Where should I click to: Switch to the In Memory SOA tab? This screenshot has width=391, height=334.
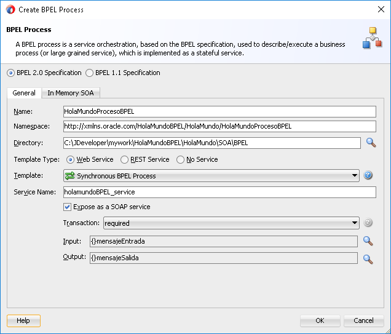(x=71, y=93)
